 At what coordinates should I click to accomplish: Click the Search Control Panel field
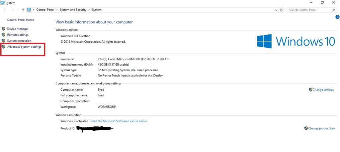click(x=311, y=10)
